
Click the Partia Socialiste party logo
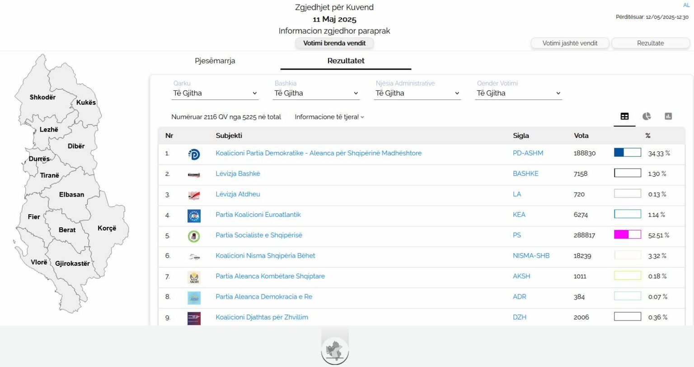pos(194,236)
